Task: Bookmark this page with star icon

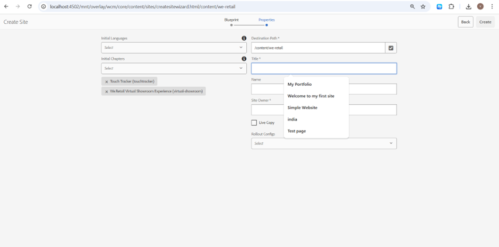Action: (423, 6)
